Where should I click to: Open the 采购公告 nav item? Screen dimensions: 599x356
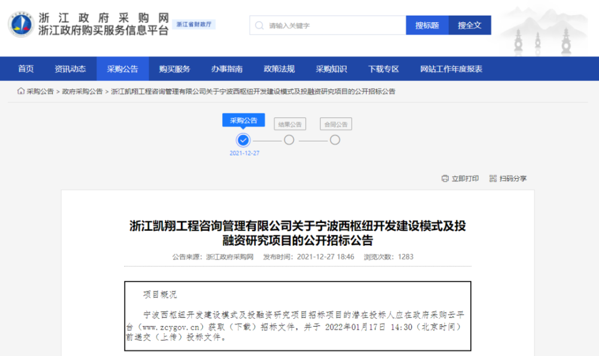point(123,69)
